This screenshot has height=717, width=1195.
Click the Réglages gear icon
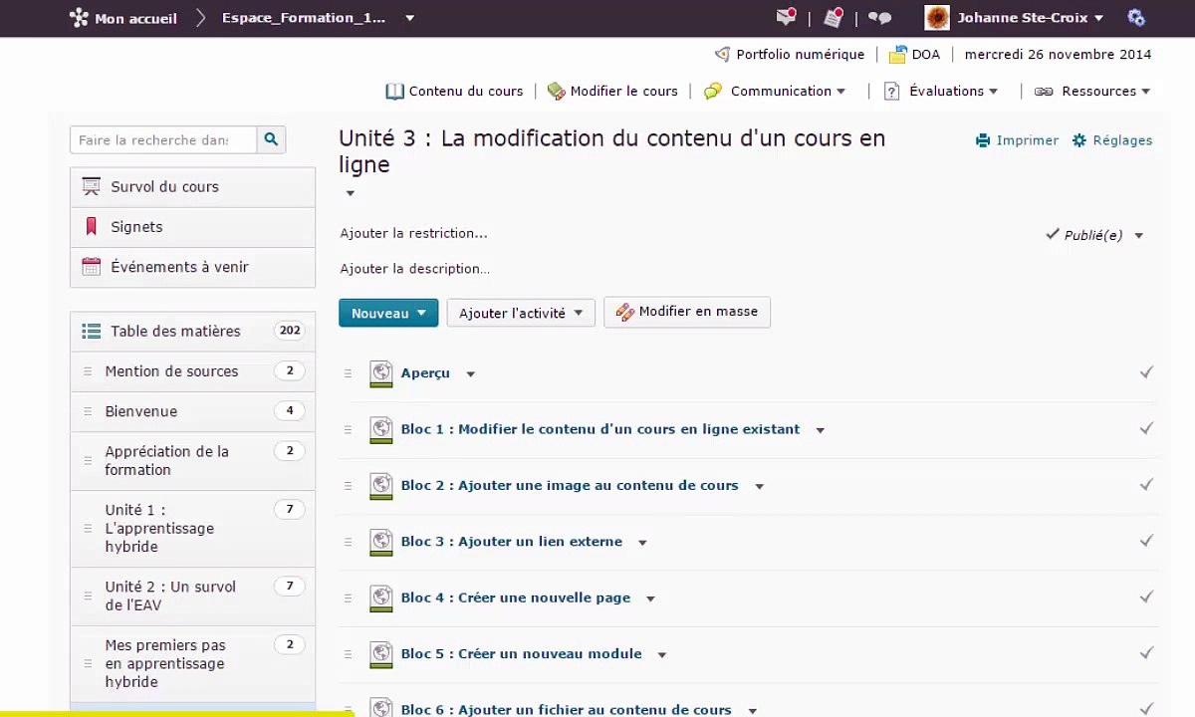[1079, 140]
